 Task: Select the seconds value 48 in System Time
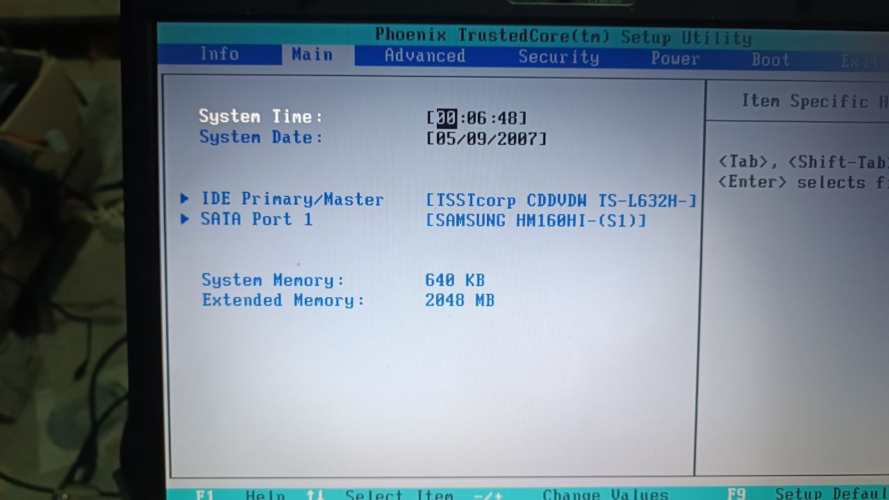507,119
